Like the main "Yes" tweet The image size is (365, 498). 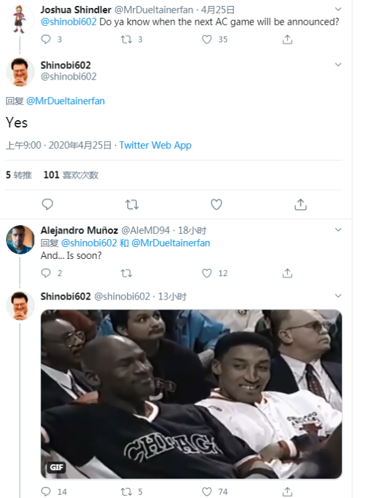click(216, 205)
